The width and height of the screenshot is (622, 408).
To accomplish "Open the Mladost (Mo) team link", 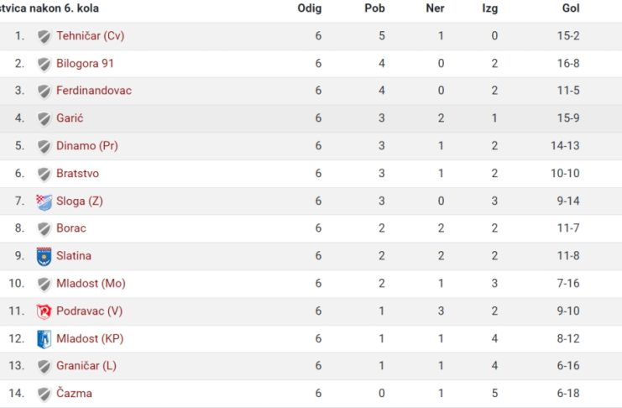I will pyautogui.click(x=91, y=284).
